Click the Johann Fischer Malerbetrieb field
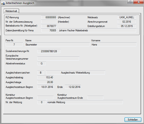The height and width of the screenshot is (124, 144). pos(97,31)
